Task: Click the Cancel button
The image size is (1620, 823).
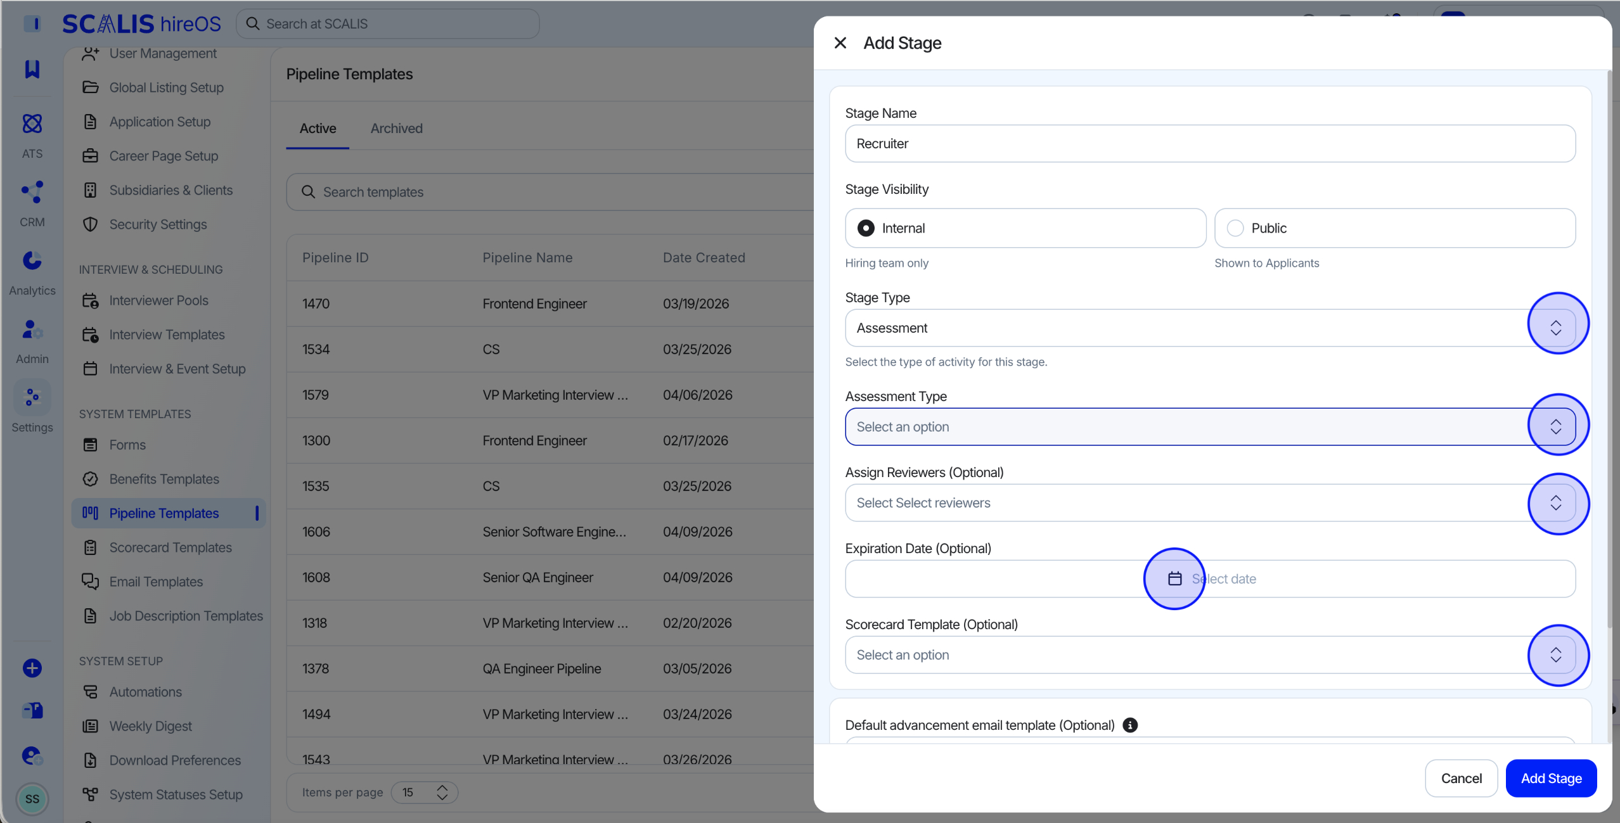Action: (x=1461, y=778)
